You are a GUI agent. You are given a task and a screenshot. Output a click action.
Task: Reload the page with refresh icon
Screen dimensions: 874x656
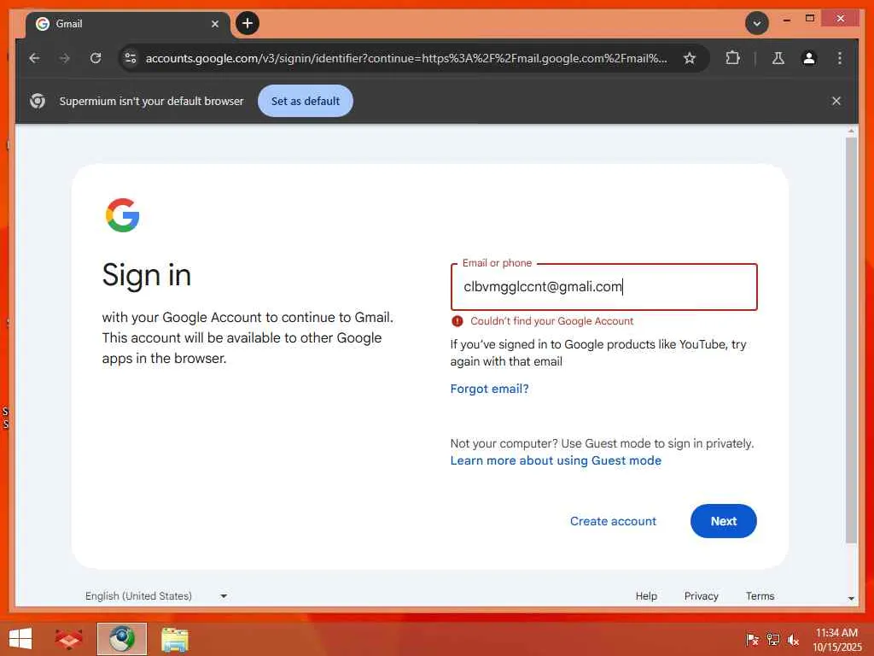point(96,58)
